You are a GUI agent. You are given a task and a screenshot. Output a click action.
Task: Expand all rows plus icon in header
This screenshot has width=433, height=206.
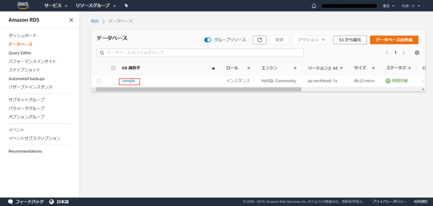[113, 68]
